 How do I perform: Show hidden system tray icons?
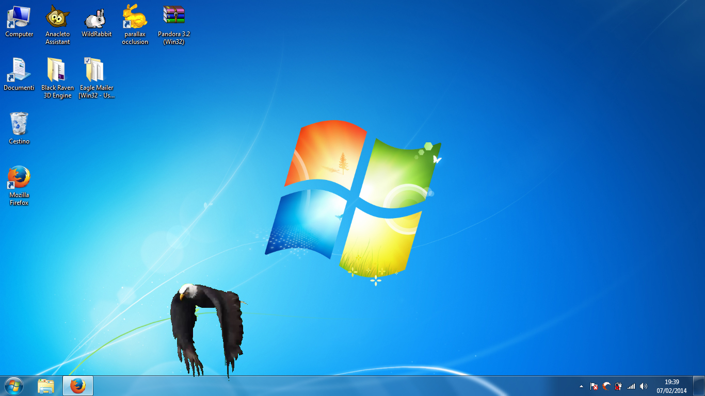(581, 386)
